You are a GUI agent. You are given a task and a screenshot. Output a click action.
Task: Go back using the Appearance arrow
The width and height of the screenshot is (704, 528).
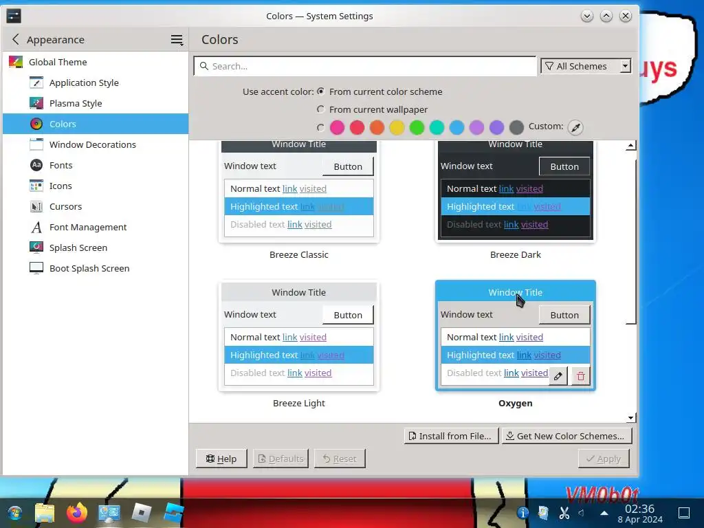[16, 39]
